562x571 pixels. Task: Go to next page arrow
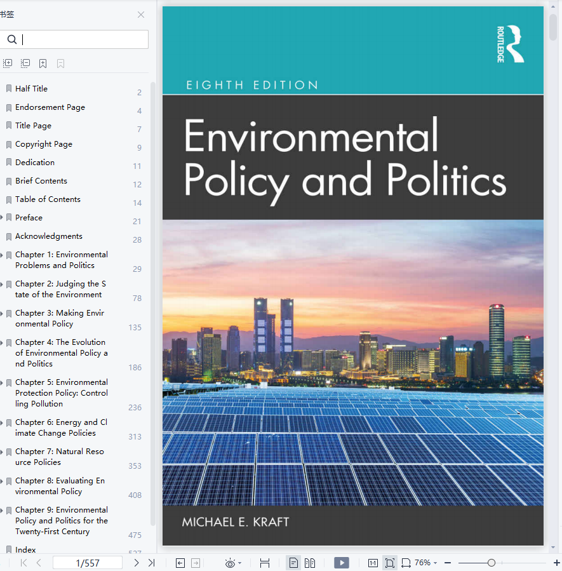tap(136, 563)
